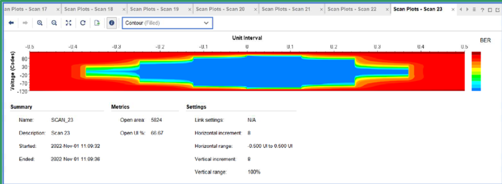Zoom out of the scan plot
The image size is (502, 184).
54,23
